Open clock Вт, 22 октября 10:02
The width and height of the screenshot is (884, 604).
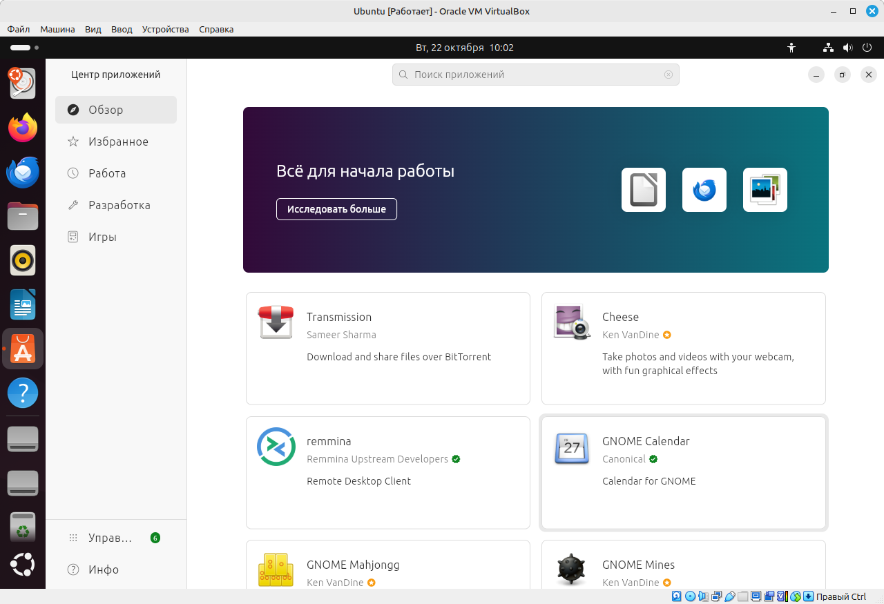pyautogui.click(x=464, y=48)
